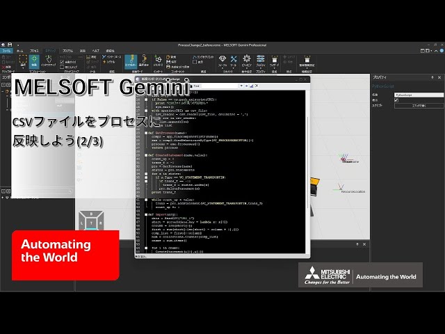Activate the 移動 move tool
Screen dimensions: 445x334
(x=34, y=62)
